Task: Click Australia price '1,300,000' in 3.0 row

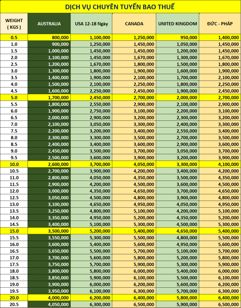Action: (x=49, y=71)
